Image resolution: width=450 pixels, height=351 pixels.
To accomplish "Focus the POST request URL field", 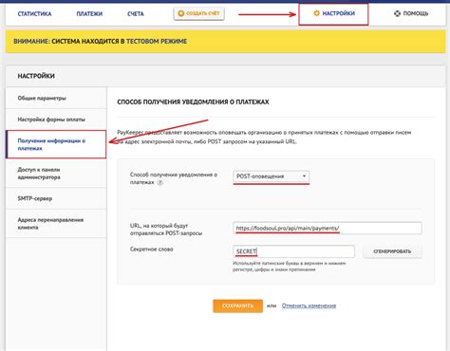I will coord(328,228).
